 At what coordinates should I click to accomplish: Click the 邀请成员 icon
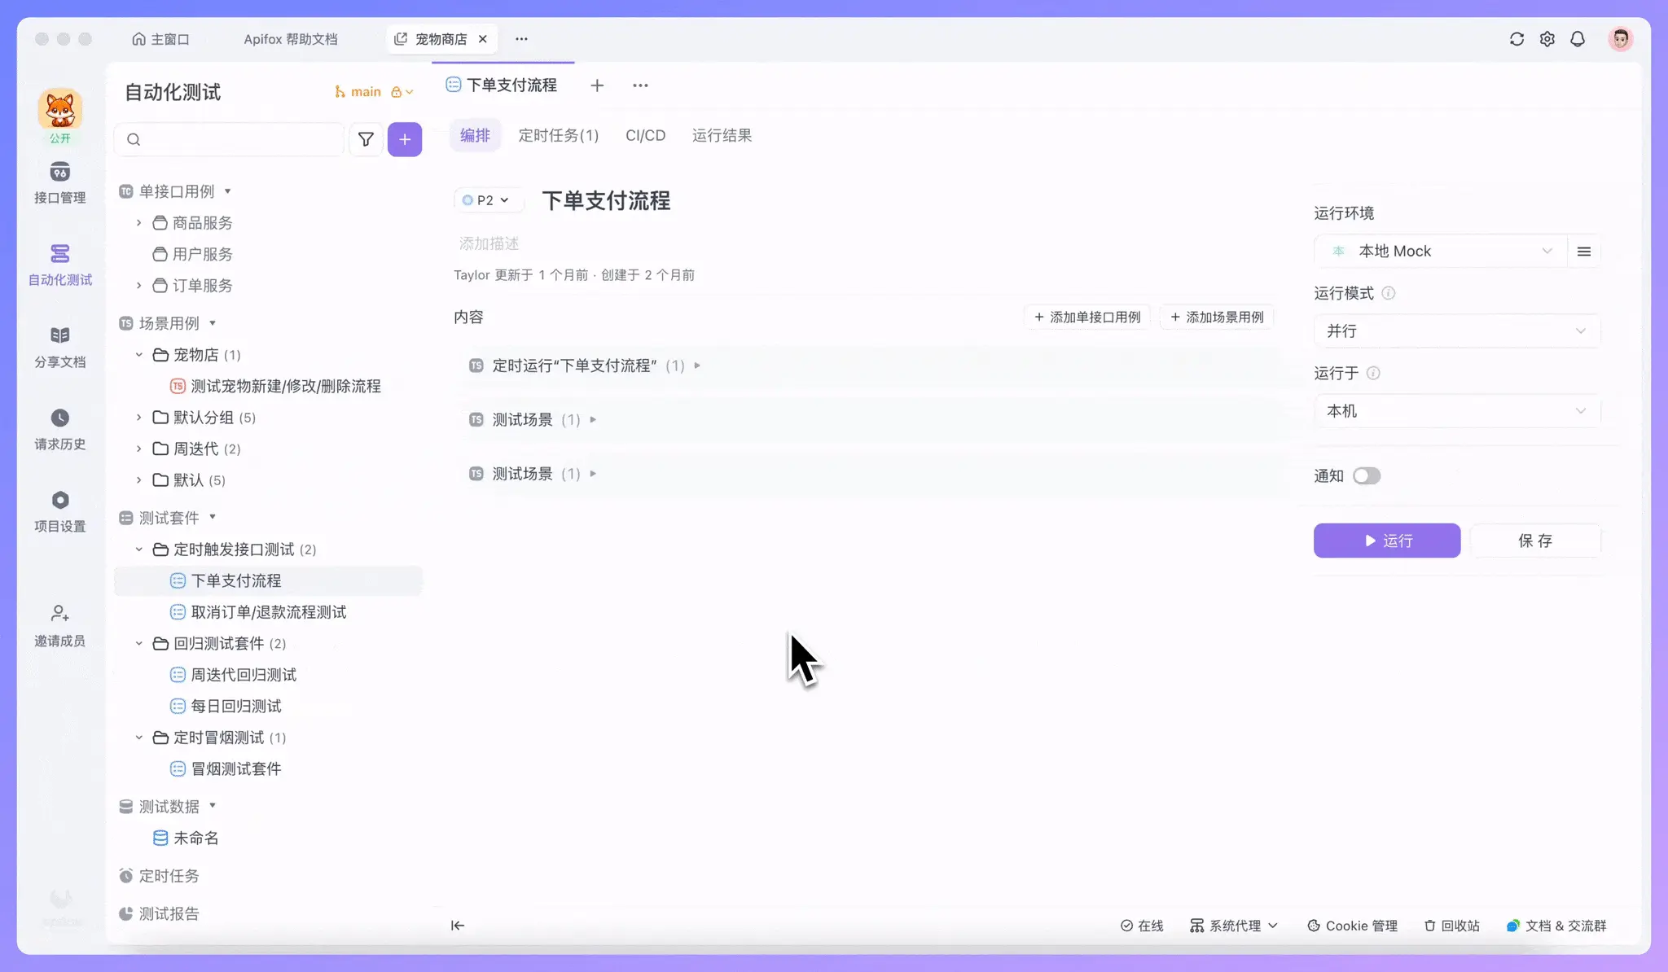coord(59,614)
